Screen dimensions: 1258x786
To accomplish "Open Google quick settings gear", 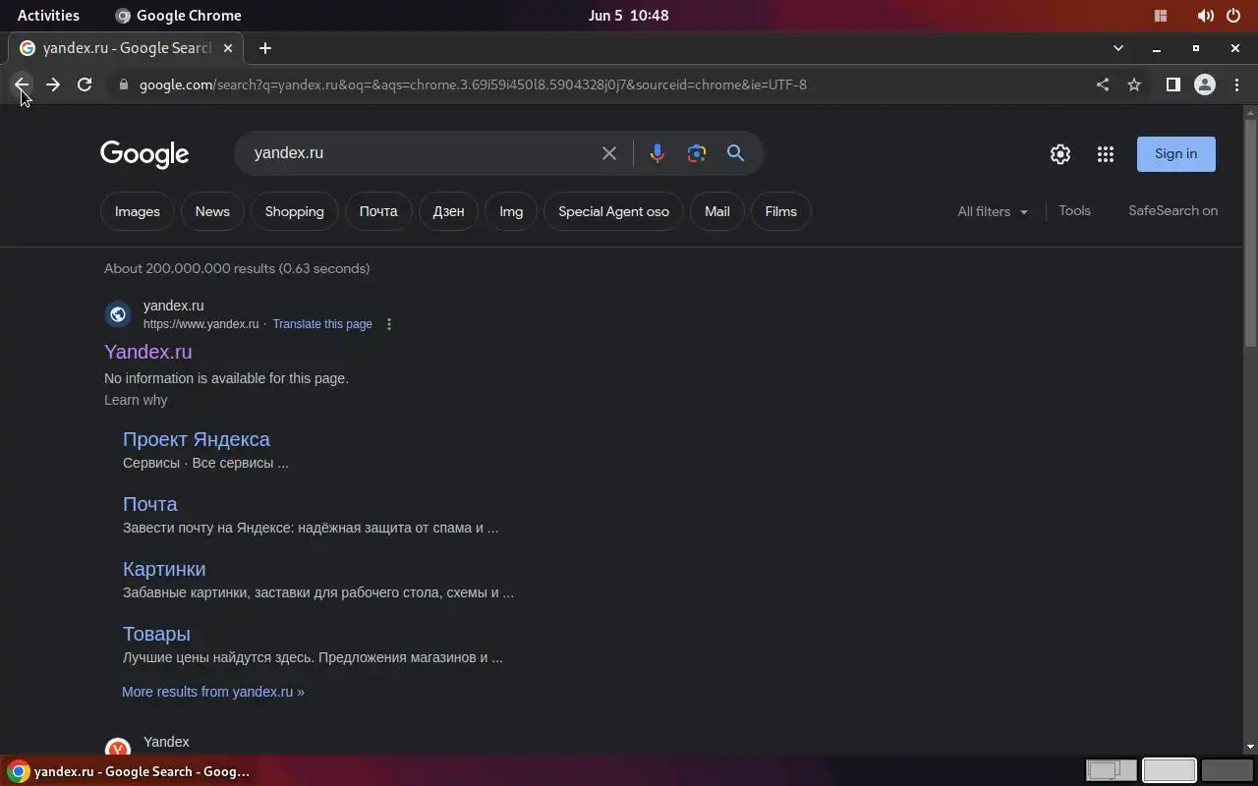I will [x=1059, y=154].
